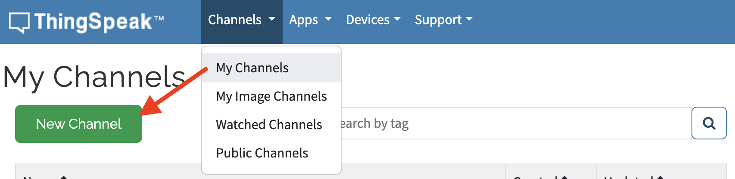Click the ThingSpeak wordmark home link

pyautogui.click(x=93, y=22)
